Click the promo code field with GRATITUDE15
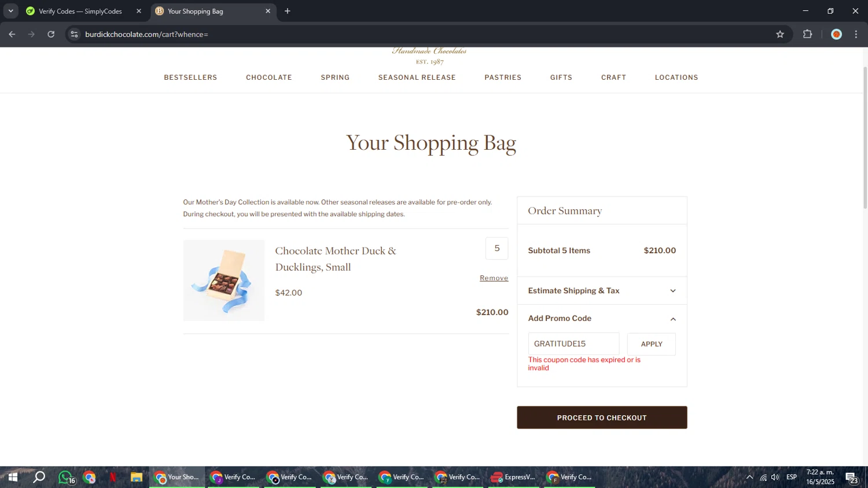The height and width of the screenshot is (488, 868). click(x=573, y=344)
